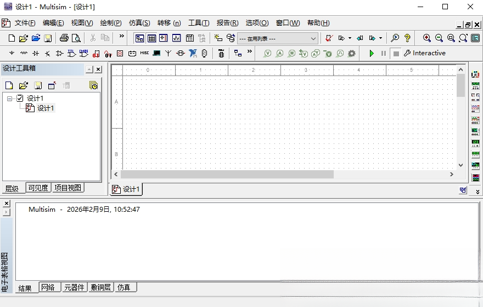Image resolution: width=483 pixels, height=307 pixels.
Task: Add the logic converter instrument
Action: [475, 166]
